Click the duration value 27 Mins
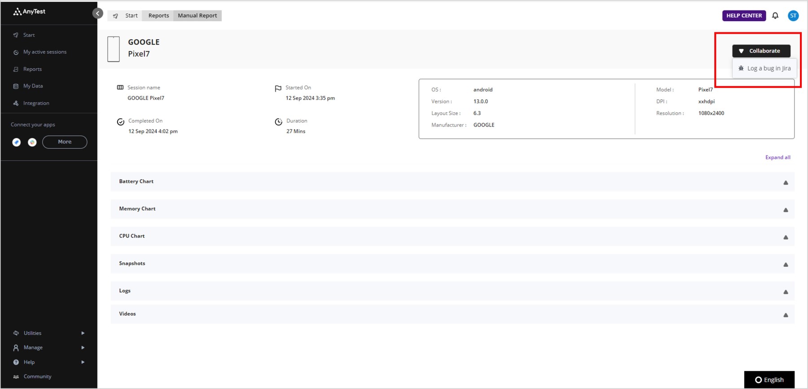Screen dimensions: 808x389 [x=296, y=132]
